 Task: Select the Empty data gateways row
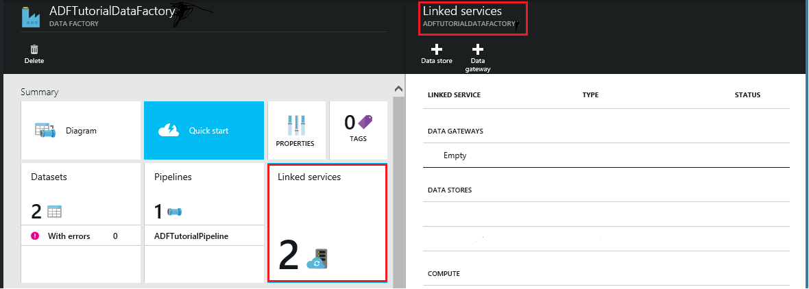click(455, 155)
